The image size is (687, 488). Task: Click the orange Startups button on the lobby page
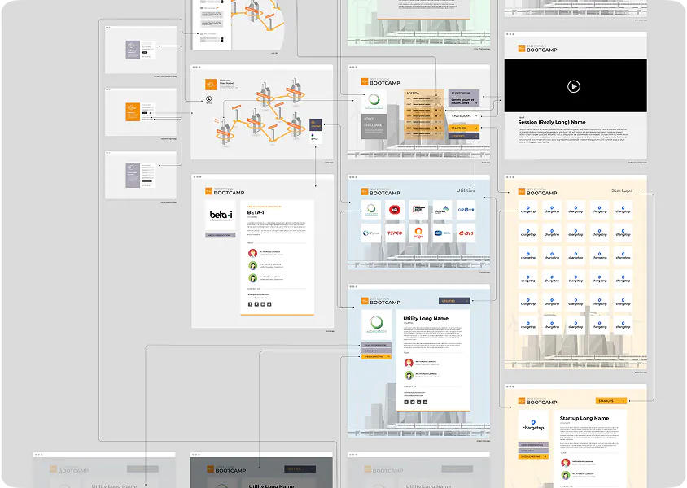pos(463,128)
